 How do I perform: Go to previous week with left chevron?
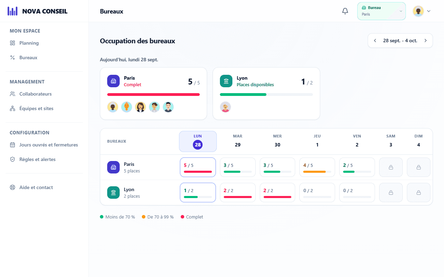pyautogui.click(x=375, y=41)
